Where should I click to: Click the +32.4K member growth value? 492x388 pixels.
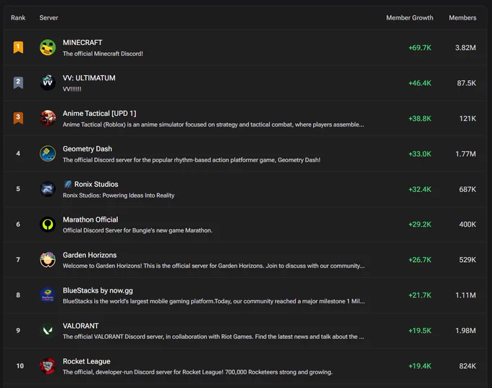(420, 189)
